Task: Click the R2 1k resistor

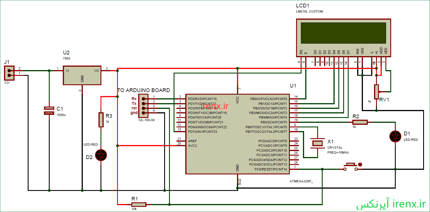Action: (359, 122)
